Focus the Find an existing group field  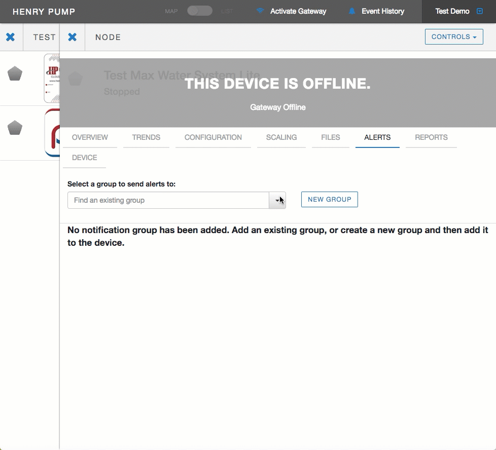click(168, 200)
